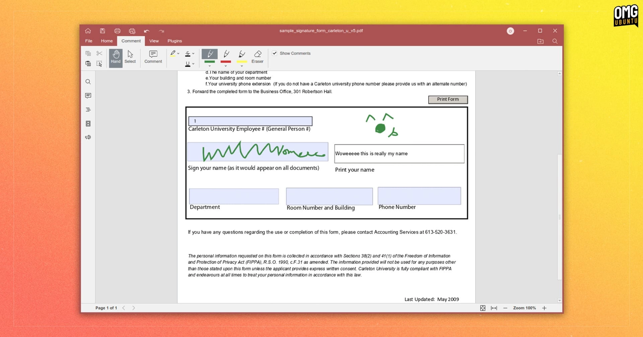Click the Page 1 of 1 indicator
The image size is (643, 337).
pos(106,308)
